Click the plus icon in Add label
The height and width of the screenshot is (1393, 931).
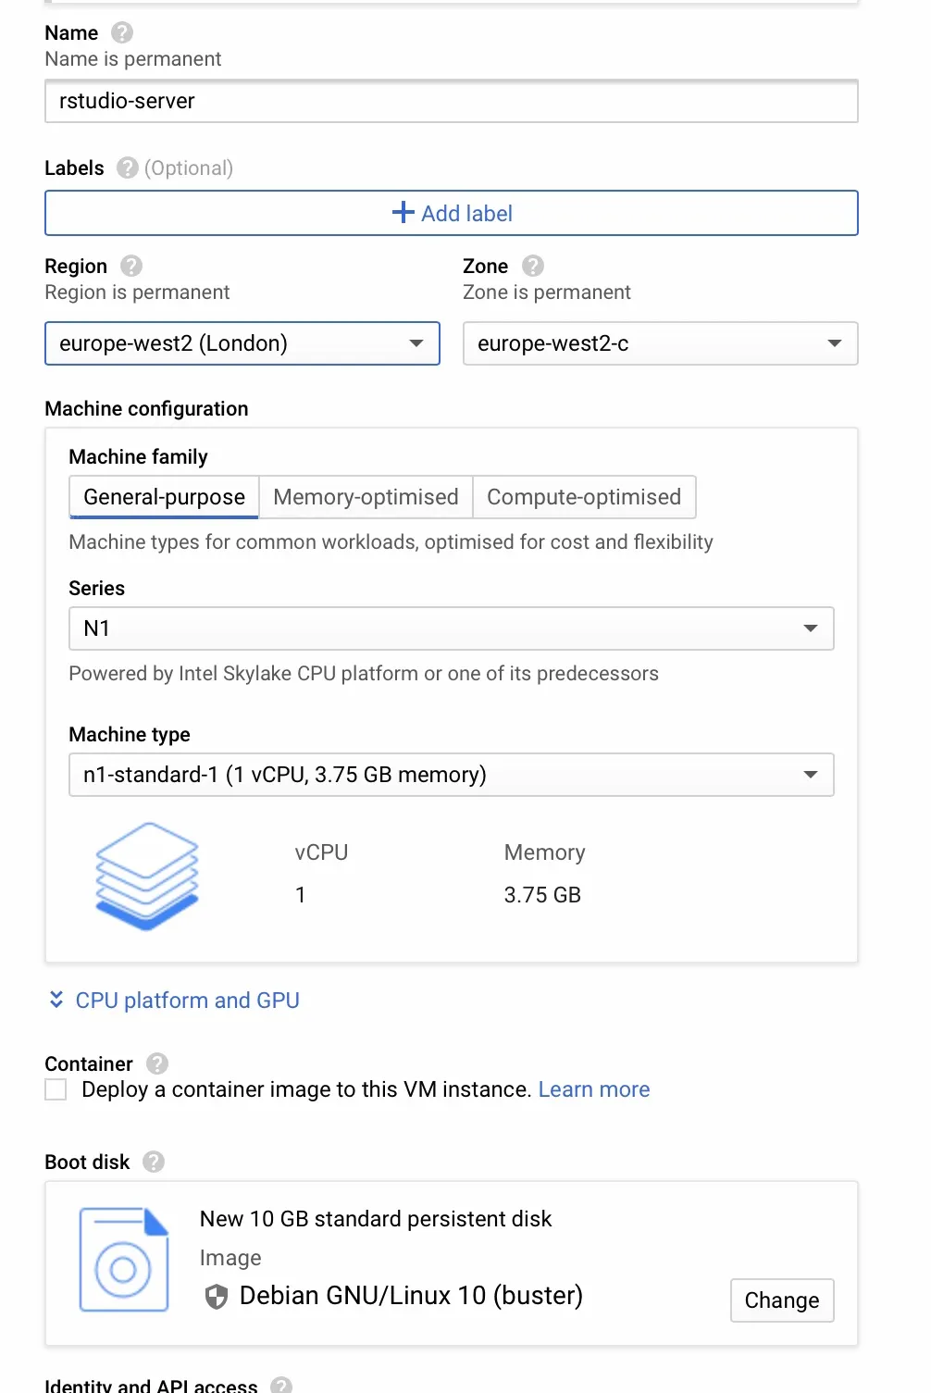(x=403, y=213)
